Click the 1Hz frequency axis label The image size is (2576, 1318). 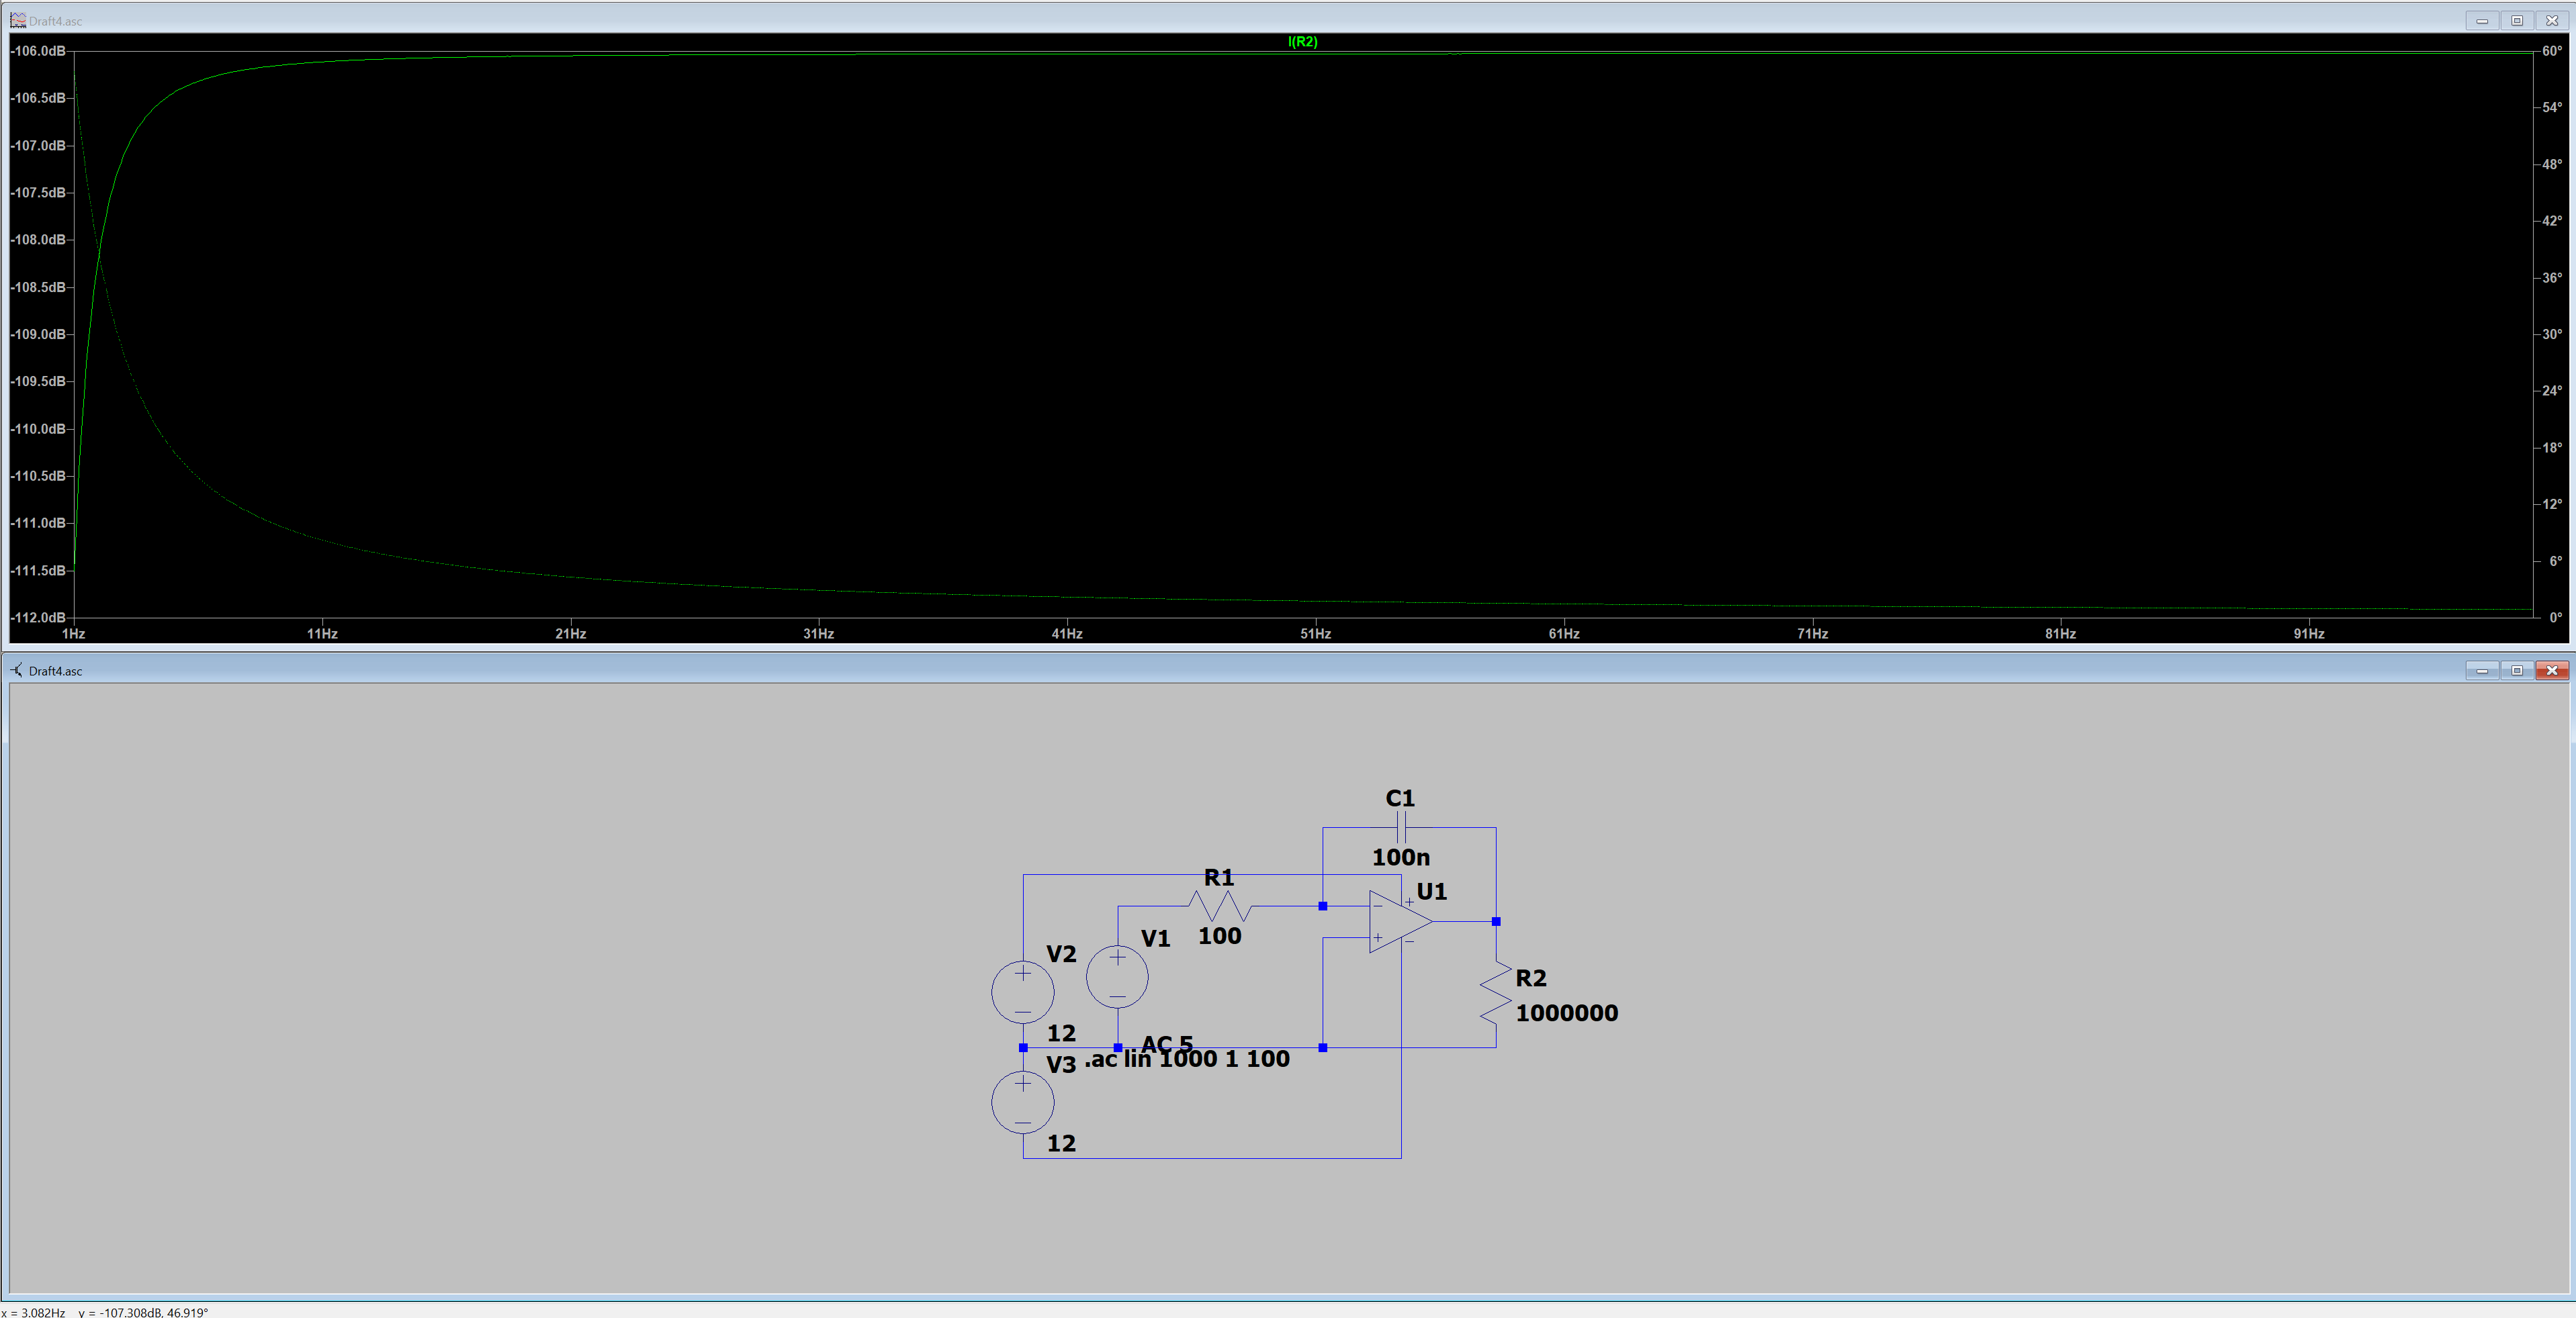[73, 634]
